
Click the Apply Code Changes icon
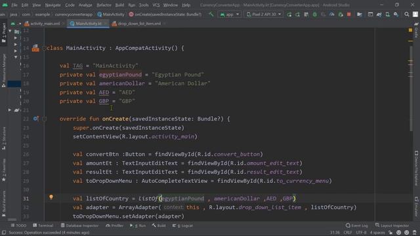click(306, 14)
